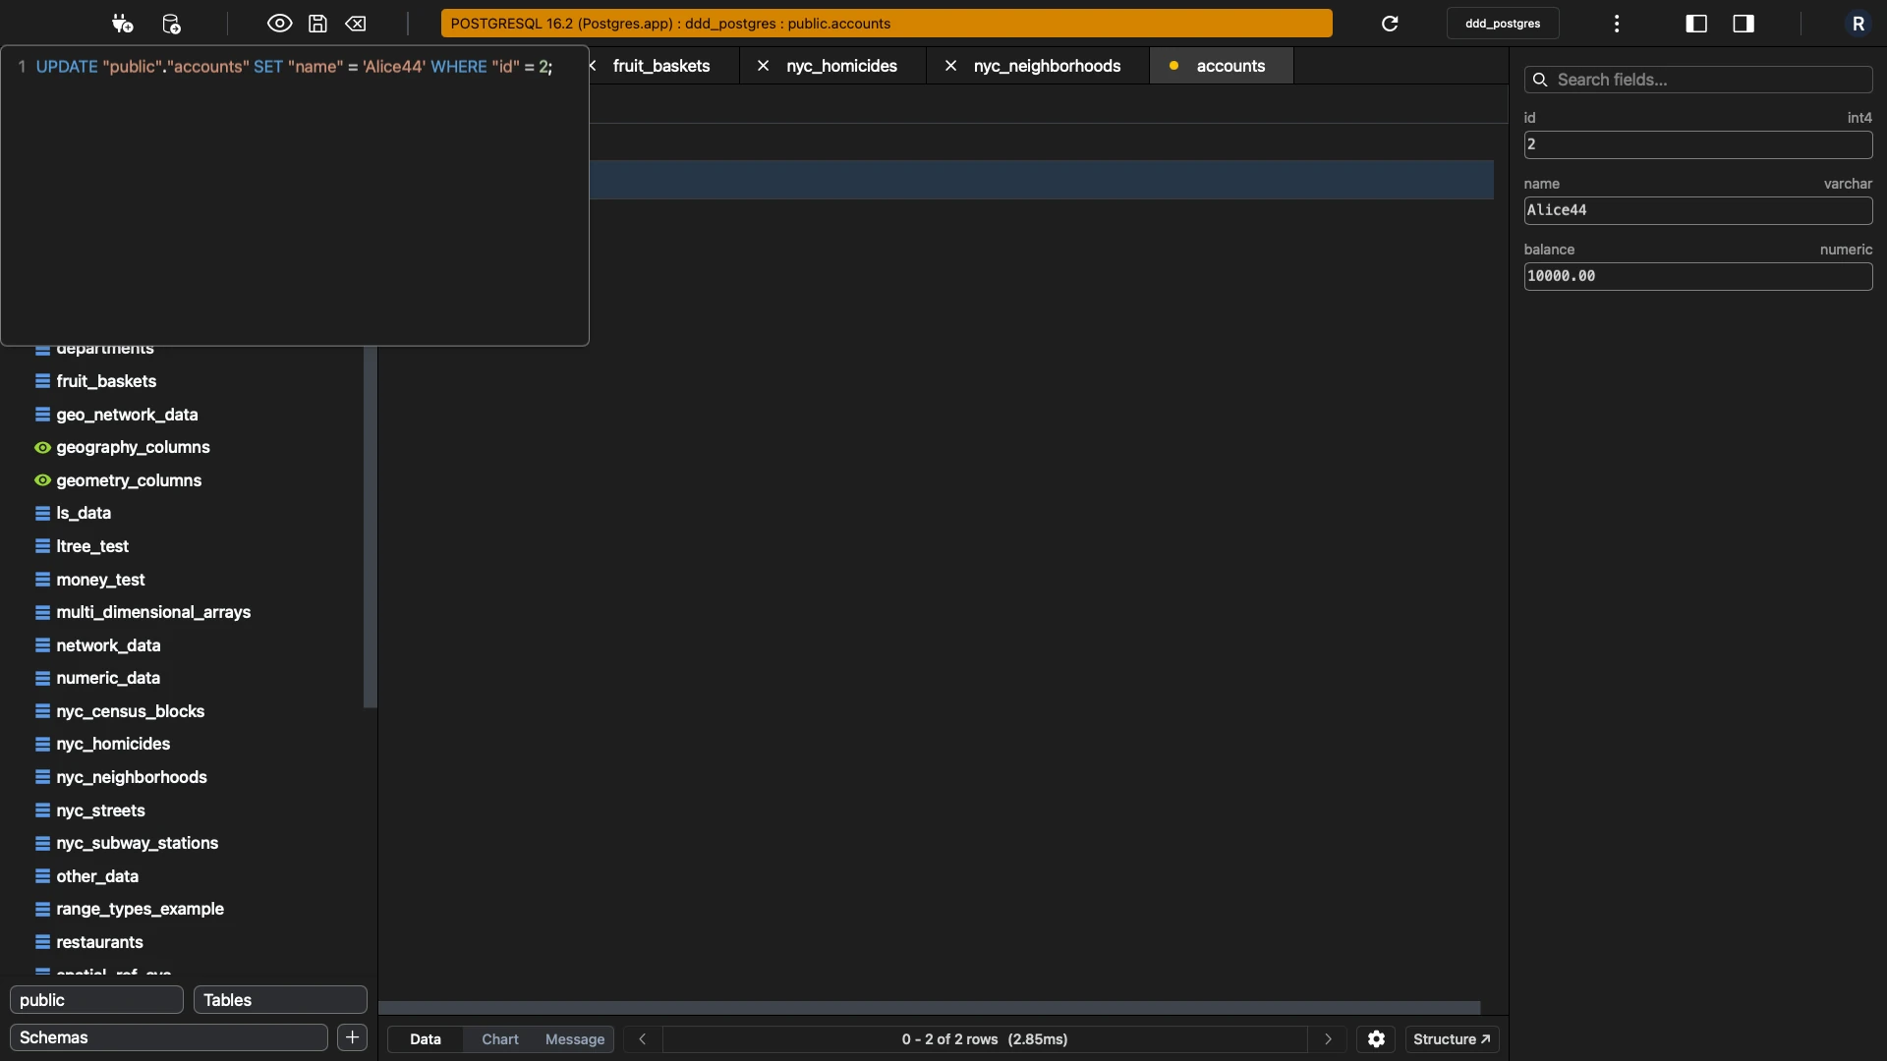Toggle the left sidebar panel
The image size is (1887, 1061).
pos(1696,24)
